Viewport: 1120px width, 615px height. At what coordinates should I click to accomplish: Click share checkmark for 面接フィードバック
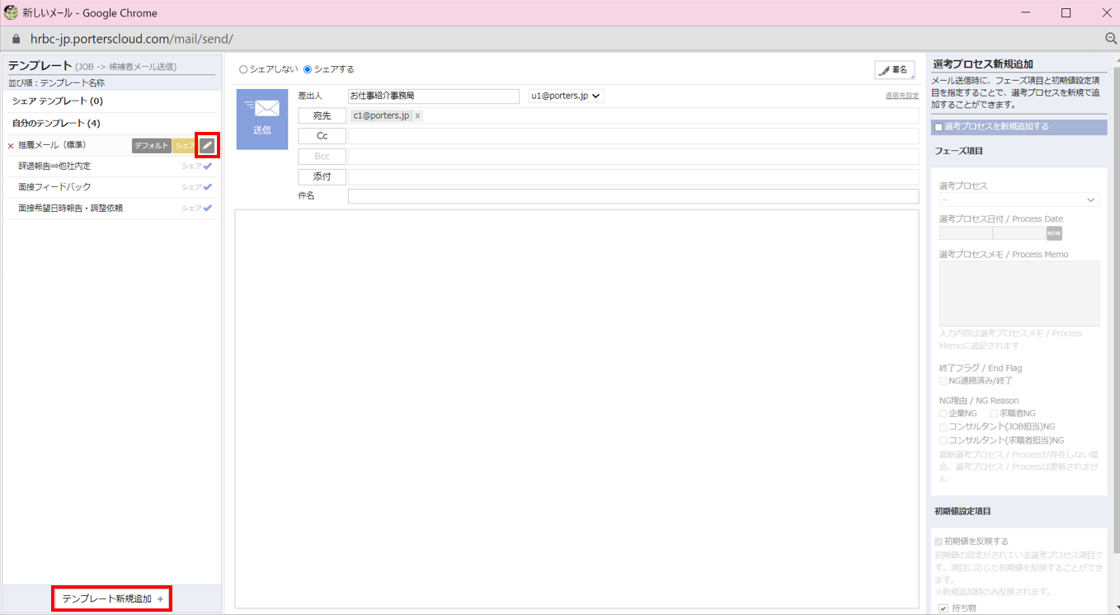[x=208, y=187]
